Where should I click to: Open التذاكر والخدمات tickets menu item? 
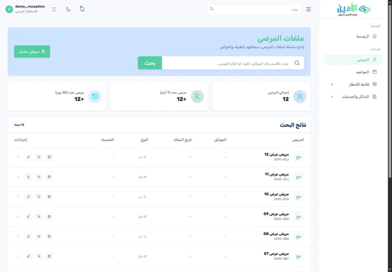353,96
